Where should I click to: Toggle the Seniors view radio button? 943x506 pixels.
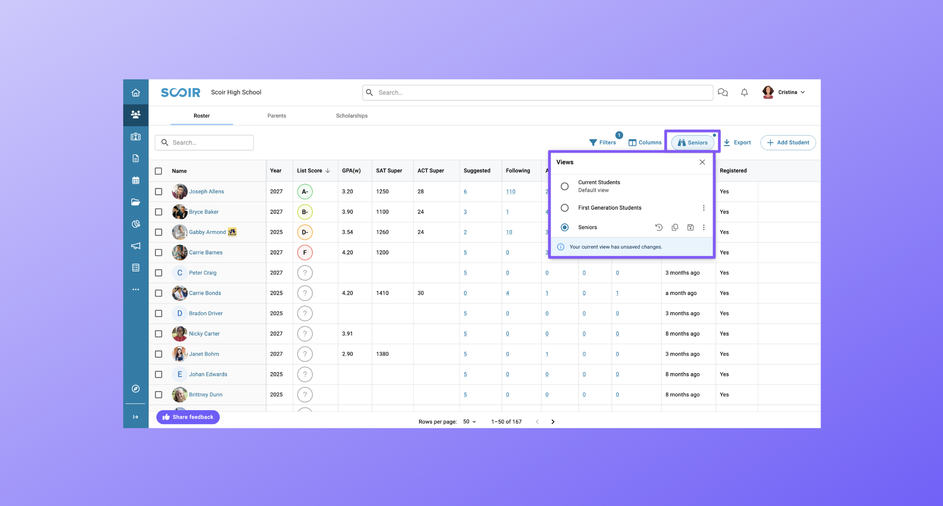pos(565,226)
